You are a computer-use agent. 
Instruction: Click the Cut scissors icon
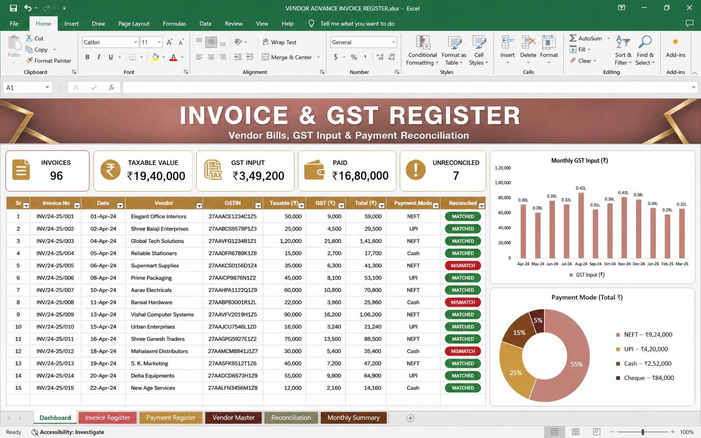pyautogui.click(x=29, y=38)
